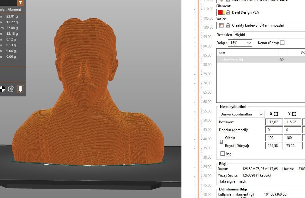Open the Filament preset dropdown Devil Design PLA
Image resolution: width=305 pixels, height=198 pixels.
[261, 12]
